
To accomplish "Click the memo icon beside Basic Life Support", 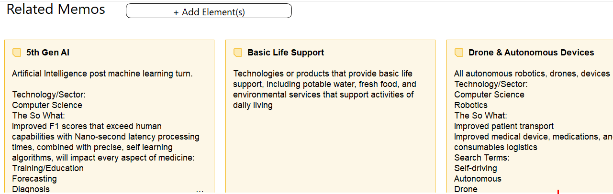I will [x=238, y=53].
